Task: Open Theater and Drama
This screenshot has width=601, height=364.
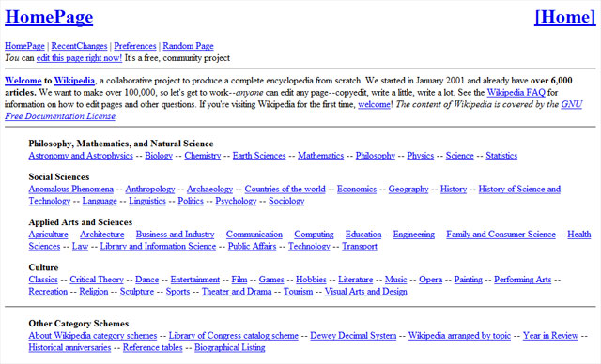Action: (237, 291)
